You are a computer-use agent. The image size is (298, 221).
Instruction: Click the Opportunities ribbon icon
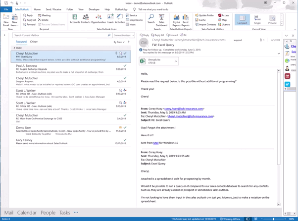click(99, 19)
